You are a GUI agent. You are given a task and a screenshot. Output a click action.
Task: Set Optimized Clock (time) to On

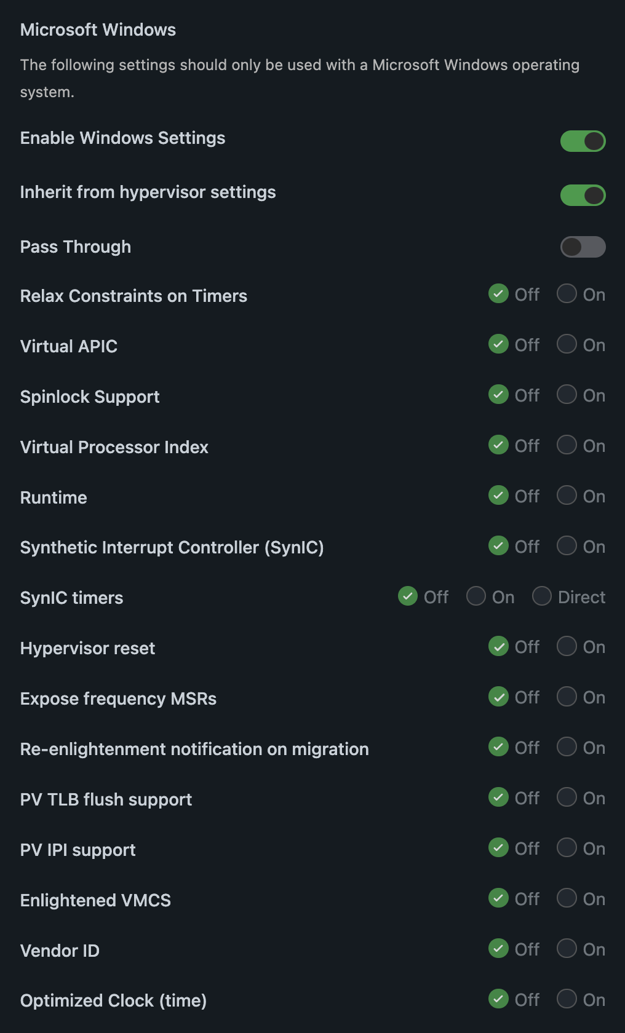[567, 999]
